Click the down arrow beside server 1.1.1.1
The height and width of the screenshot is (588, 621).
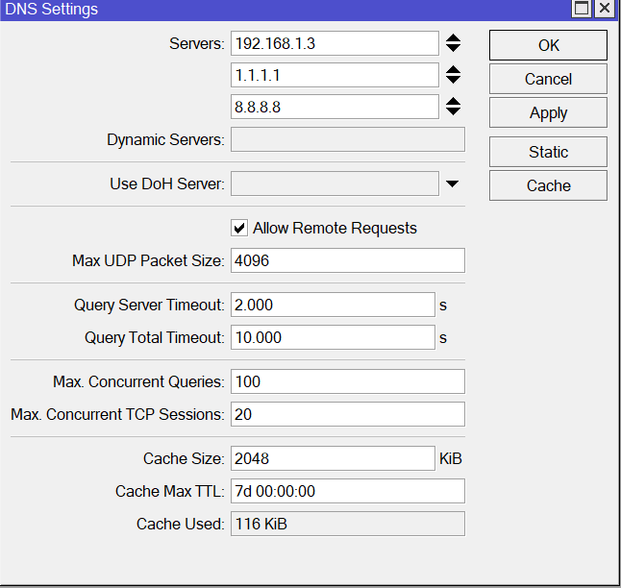[453, 80]
